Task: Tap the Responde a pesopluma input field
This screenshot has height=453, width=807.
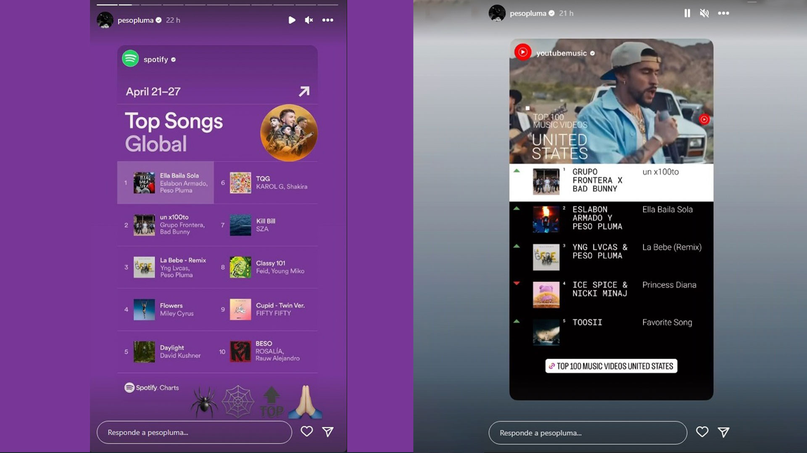Action: tap(194, 432)
